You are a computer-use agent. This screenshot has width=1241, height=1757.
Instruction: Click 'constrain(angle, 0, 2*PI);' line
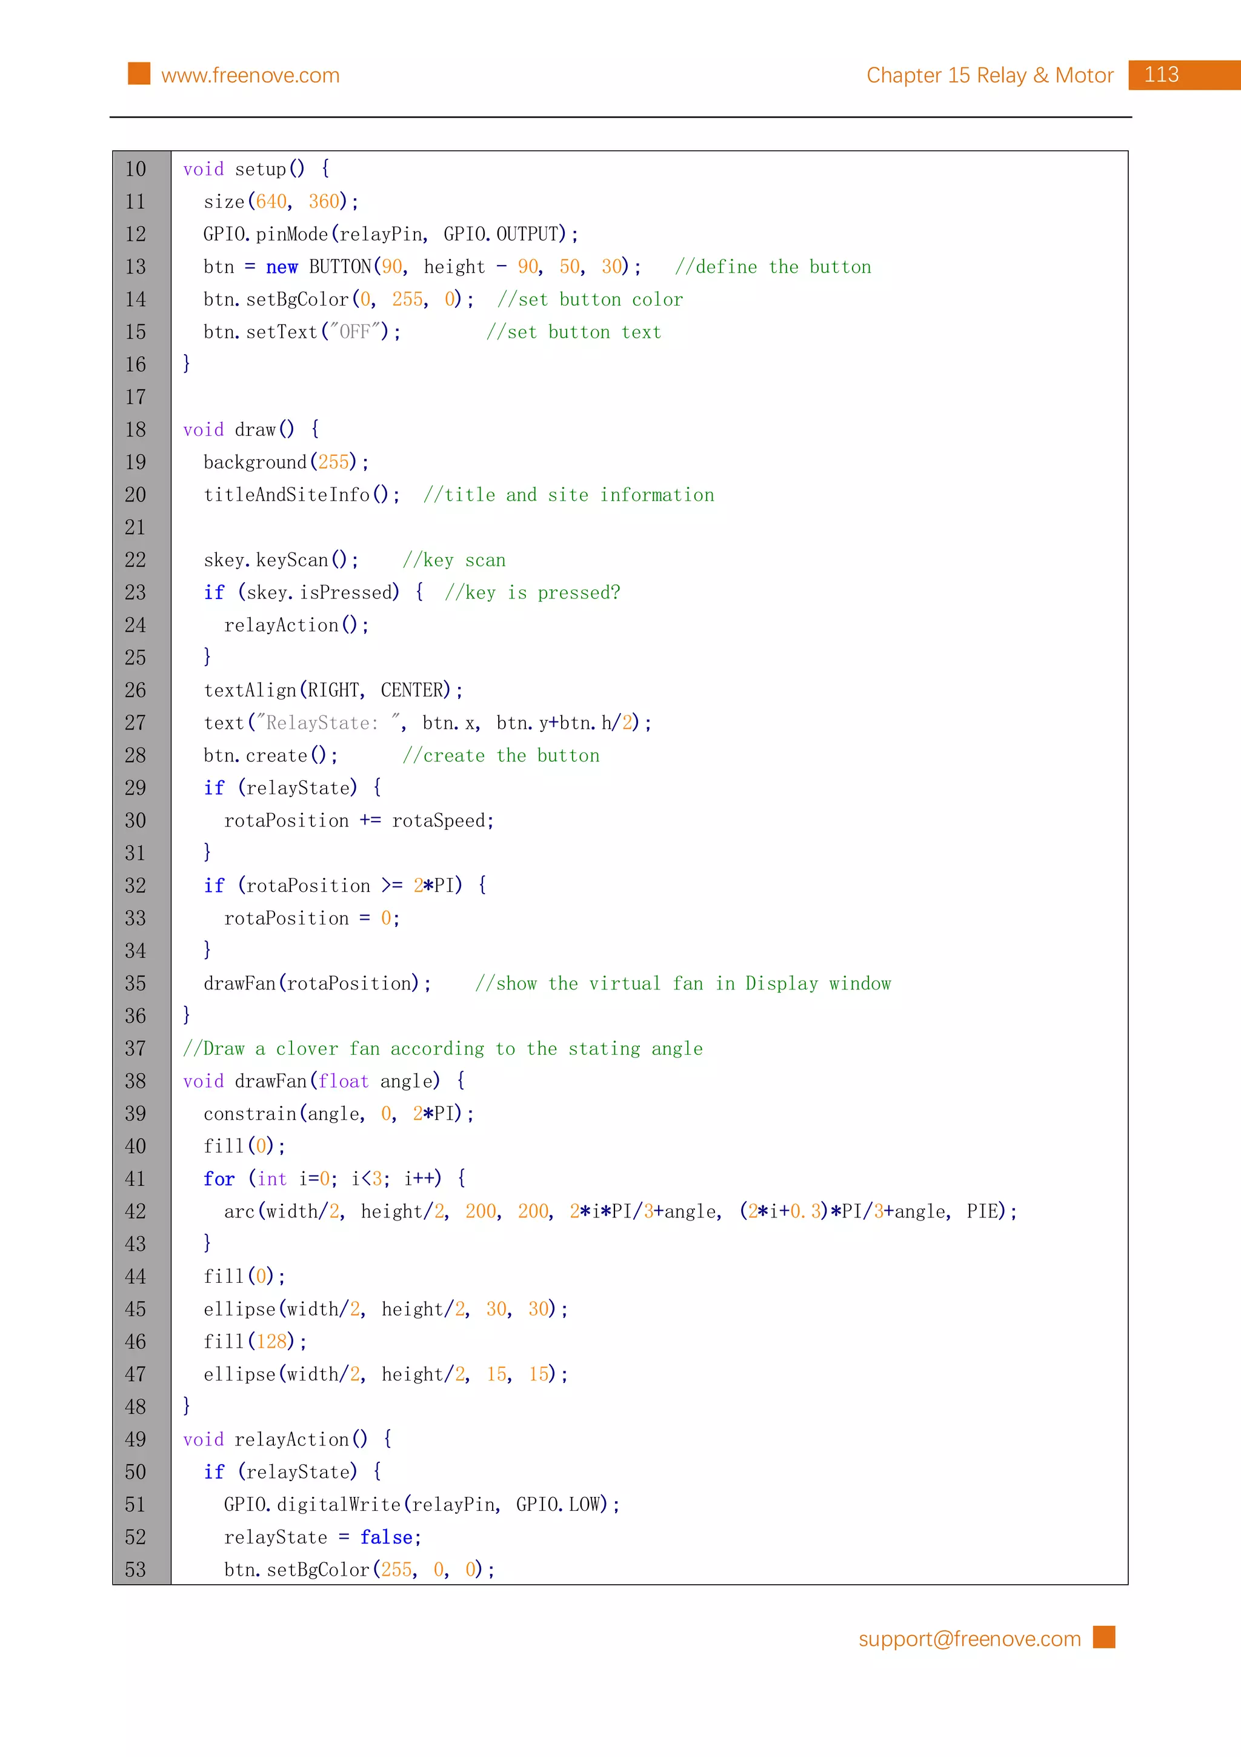[x=339, y=1113]
